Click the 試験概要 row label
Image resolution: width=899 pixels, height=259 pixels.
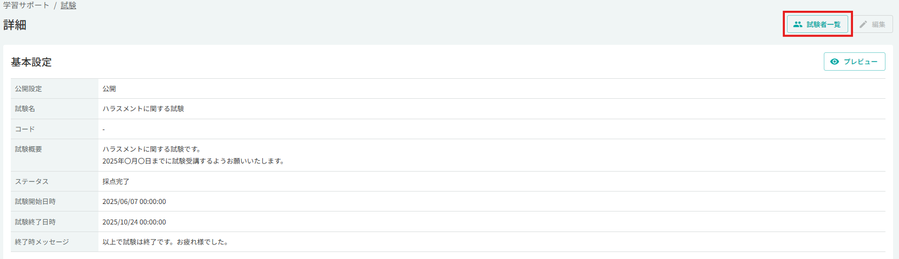point(28,149)
